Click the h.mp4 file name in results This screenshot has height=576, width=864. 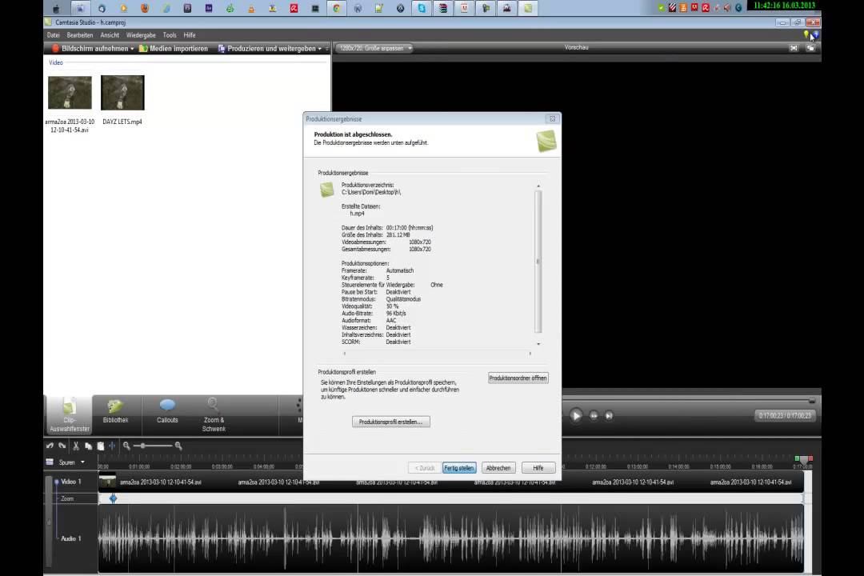(357, 214)
